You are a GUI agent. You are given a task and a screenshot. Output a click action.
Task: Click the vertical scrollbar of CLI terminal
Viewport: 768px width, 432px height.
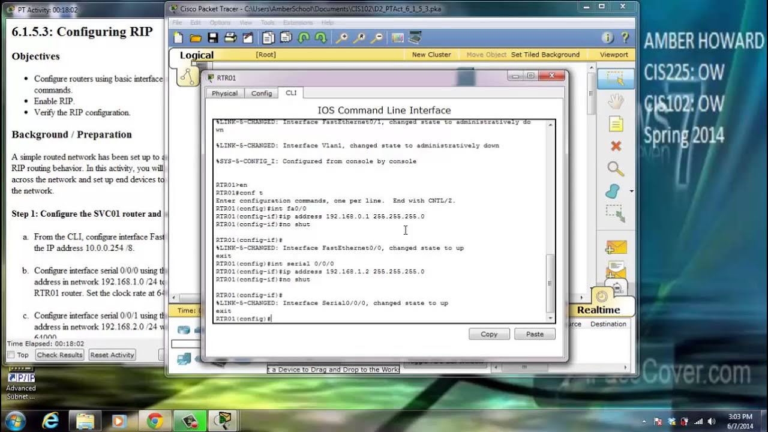click(550, 282)
